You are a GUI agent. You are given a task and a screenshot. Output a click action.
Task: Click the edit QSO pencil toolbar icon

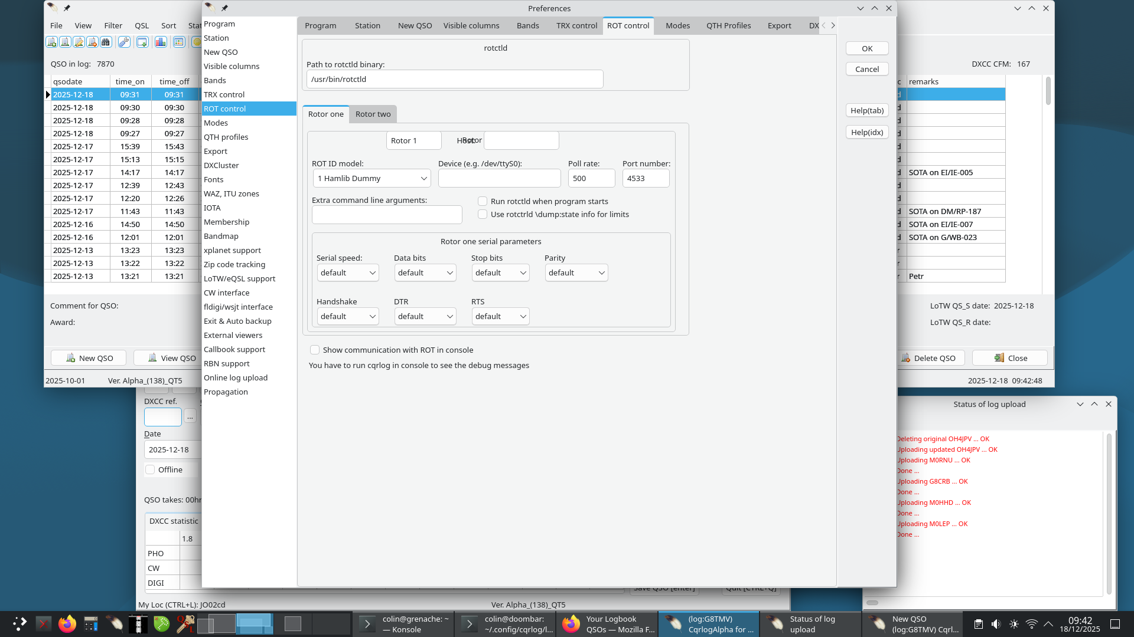pos(79,42)
